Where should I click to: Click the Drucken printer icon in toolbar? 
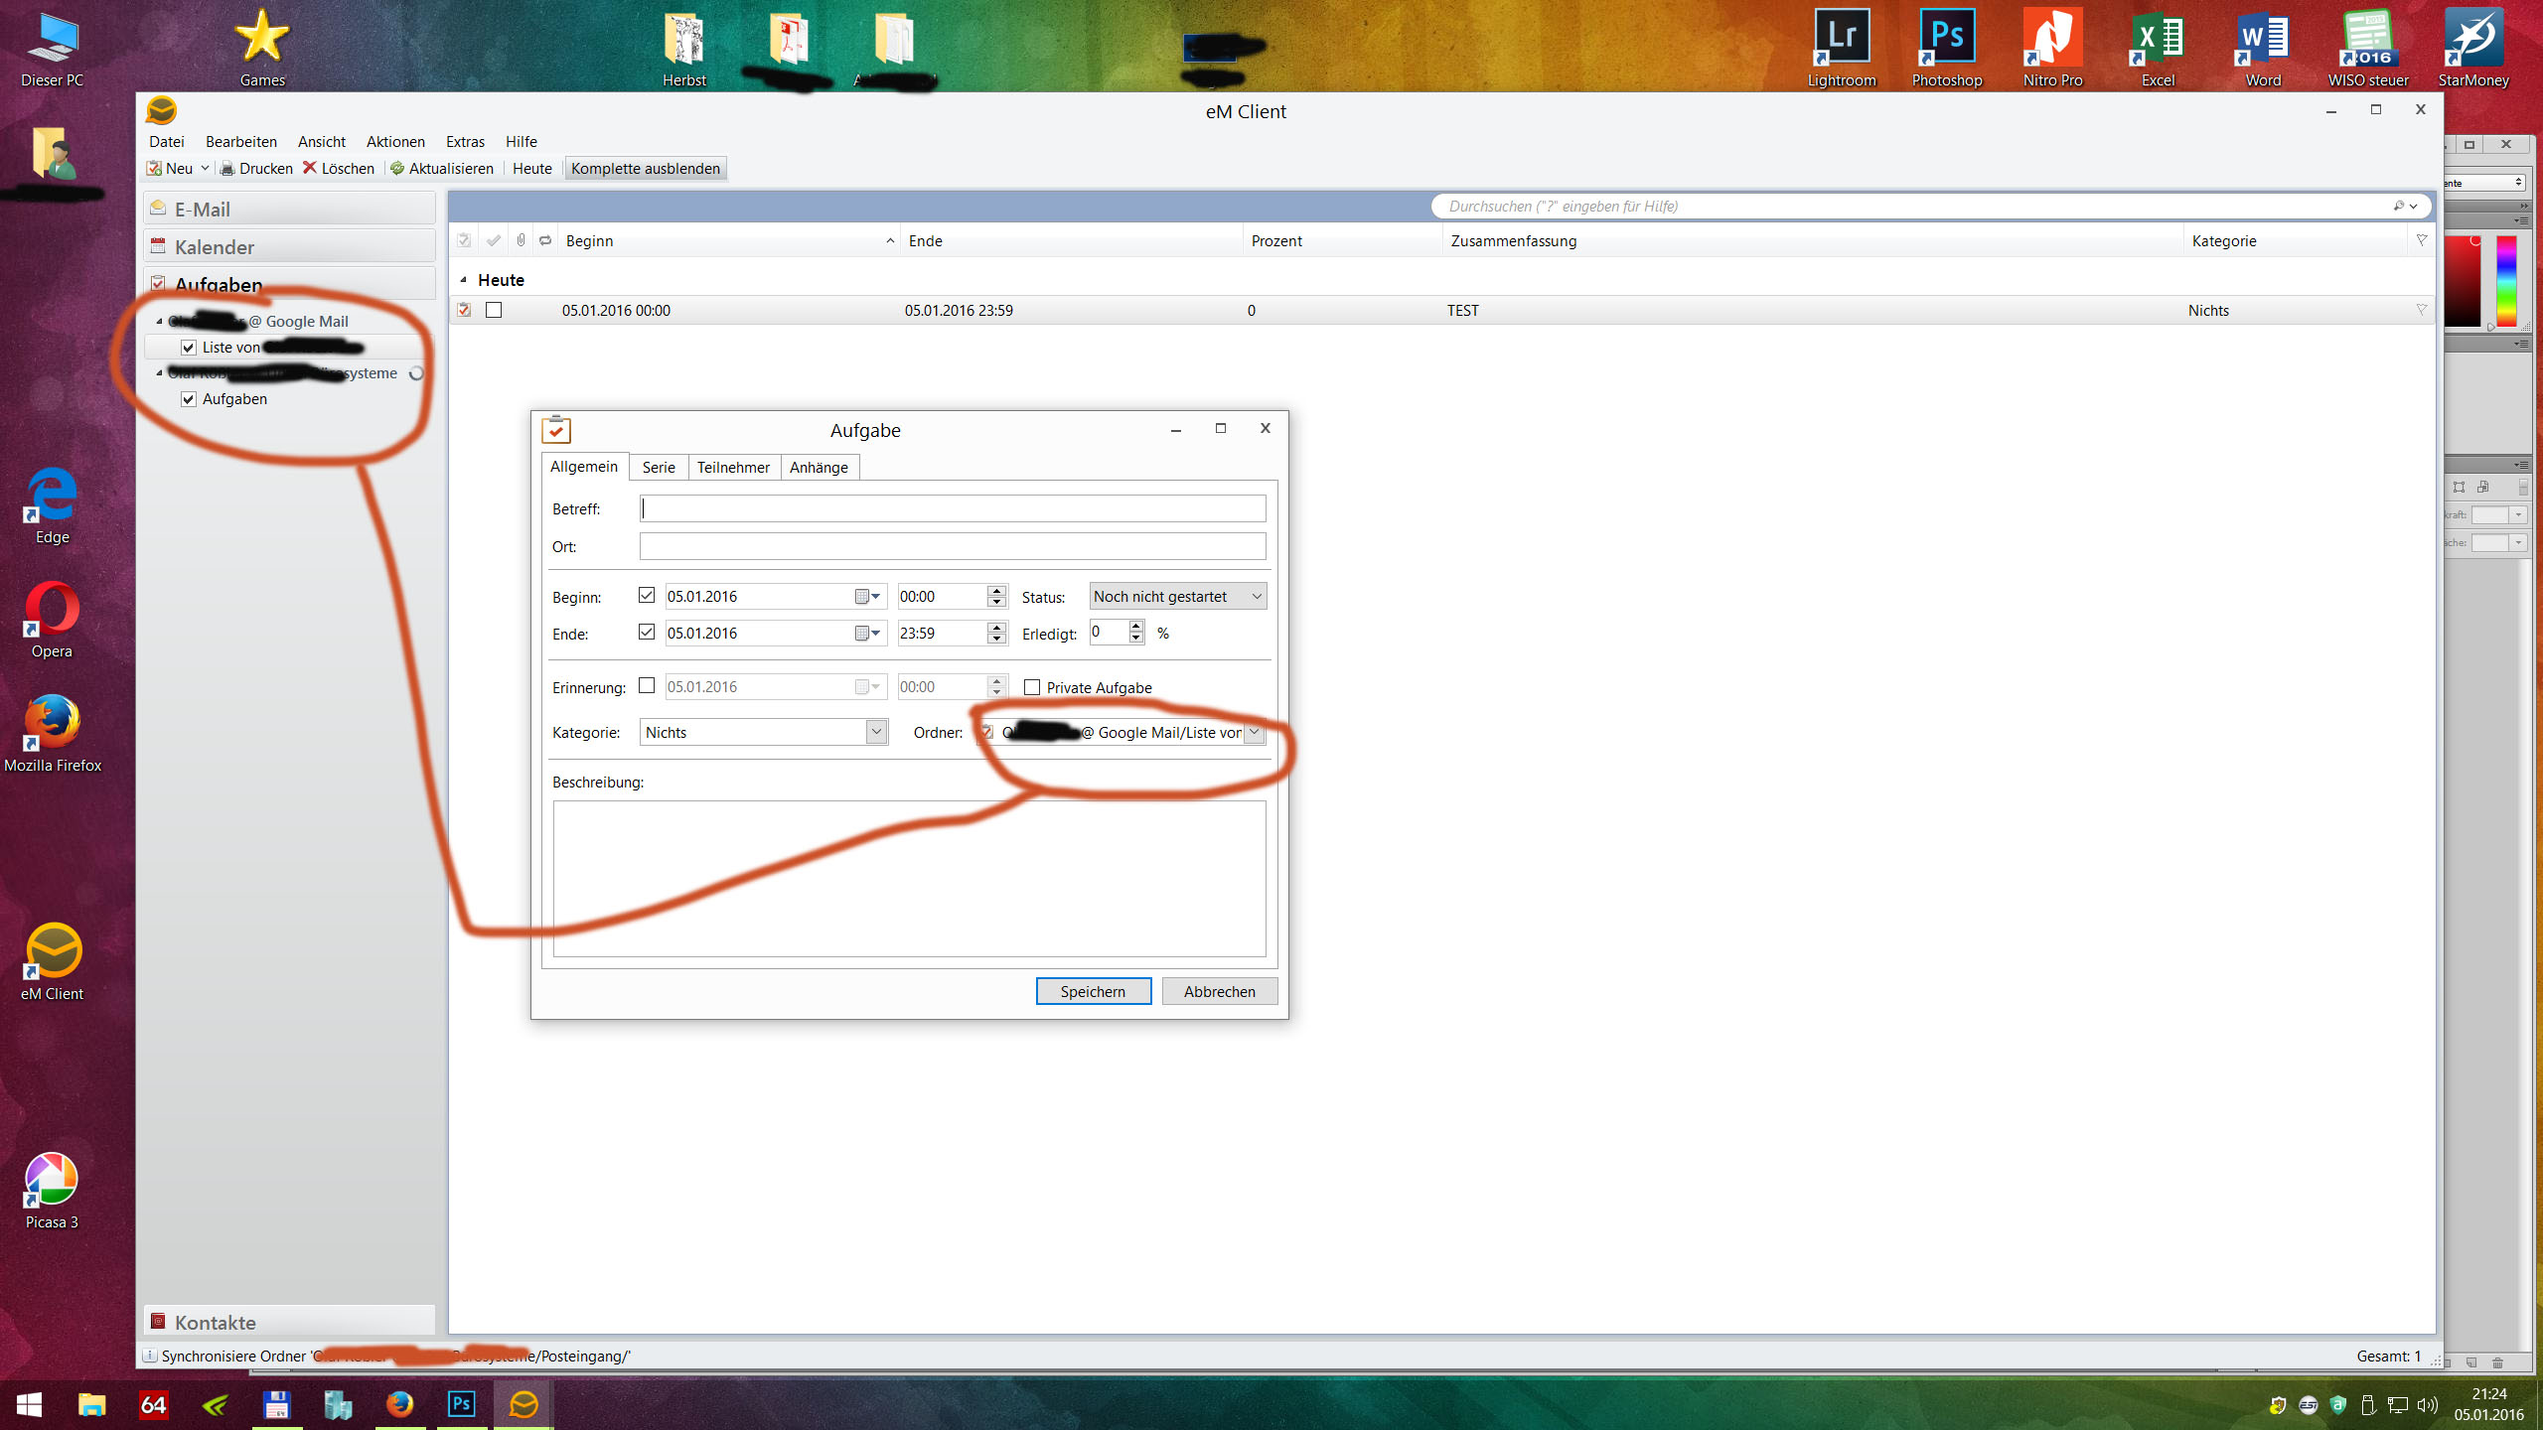point(227,168)
